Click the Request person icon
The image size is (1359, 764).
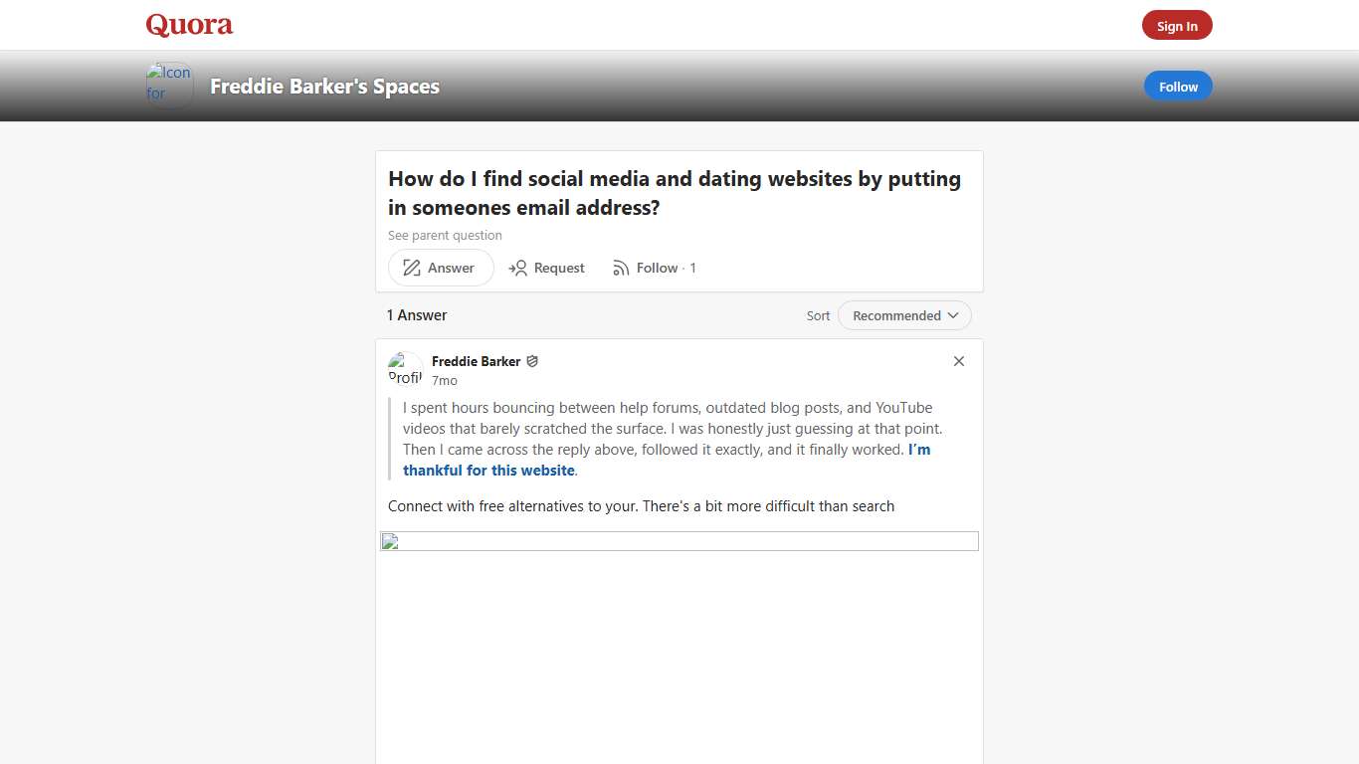point(518,267)
